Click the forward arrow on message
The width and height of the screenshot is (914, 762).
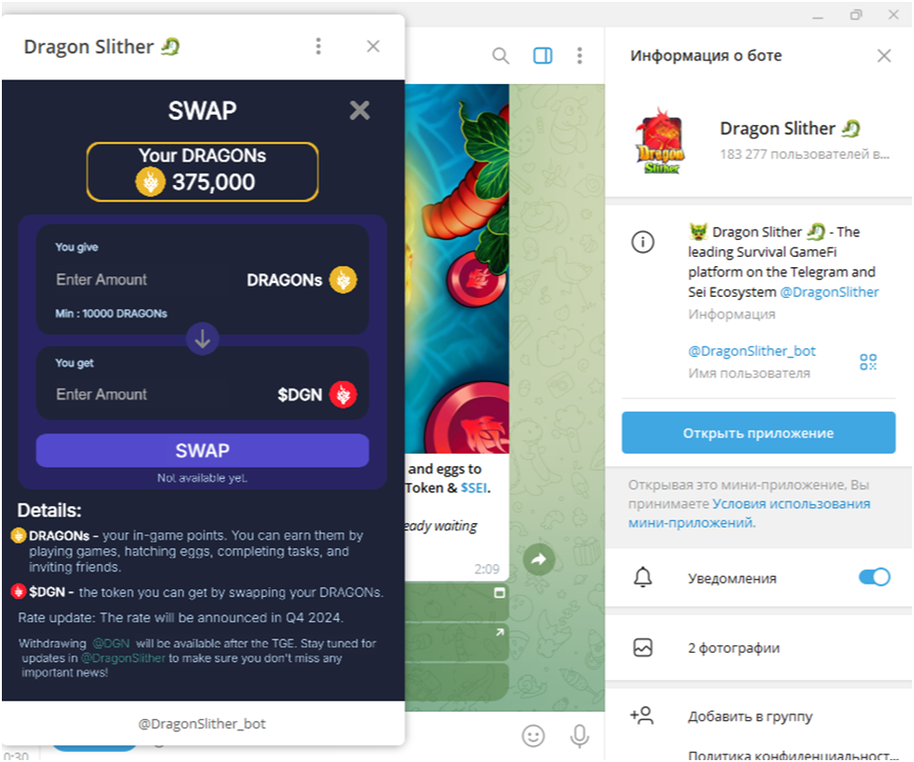538,559
